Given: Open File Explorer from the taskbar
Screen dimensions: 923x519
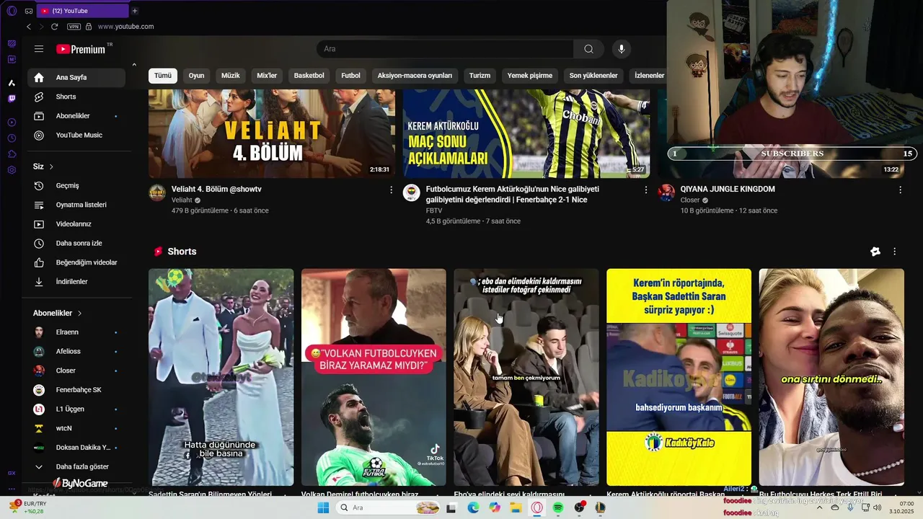Looking at the screenshot, I should click(x=516, y=507).
